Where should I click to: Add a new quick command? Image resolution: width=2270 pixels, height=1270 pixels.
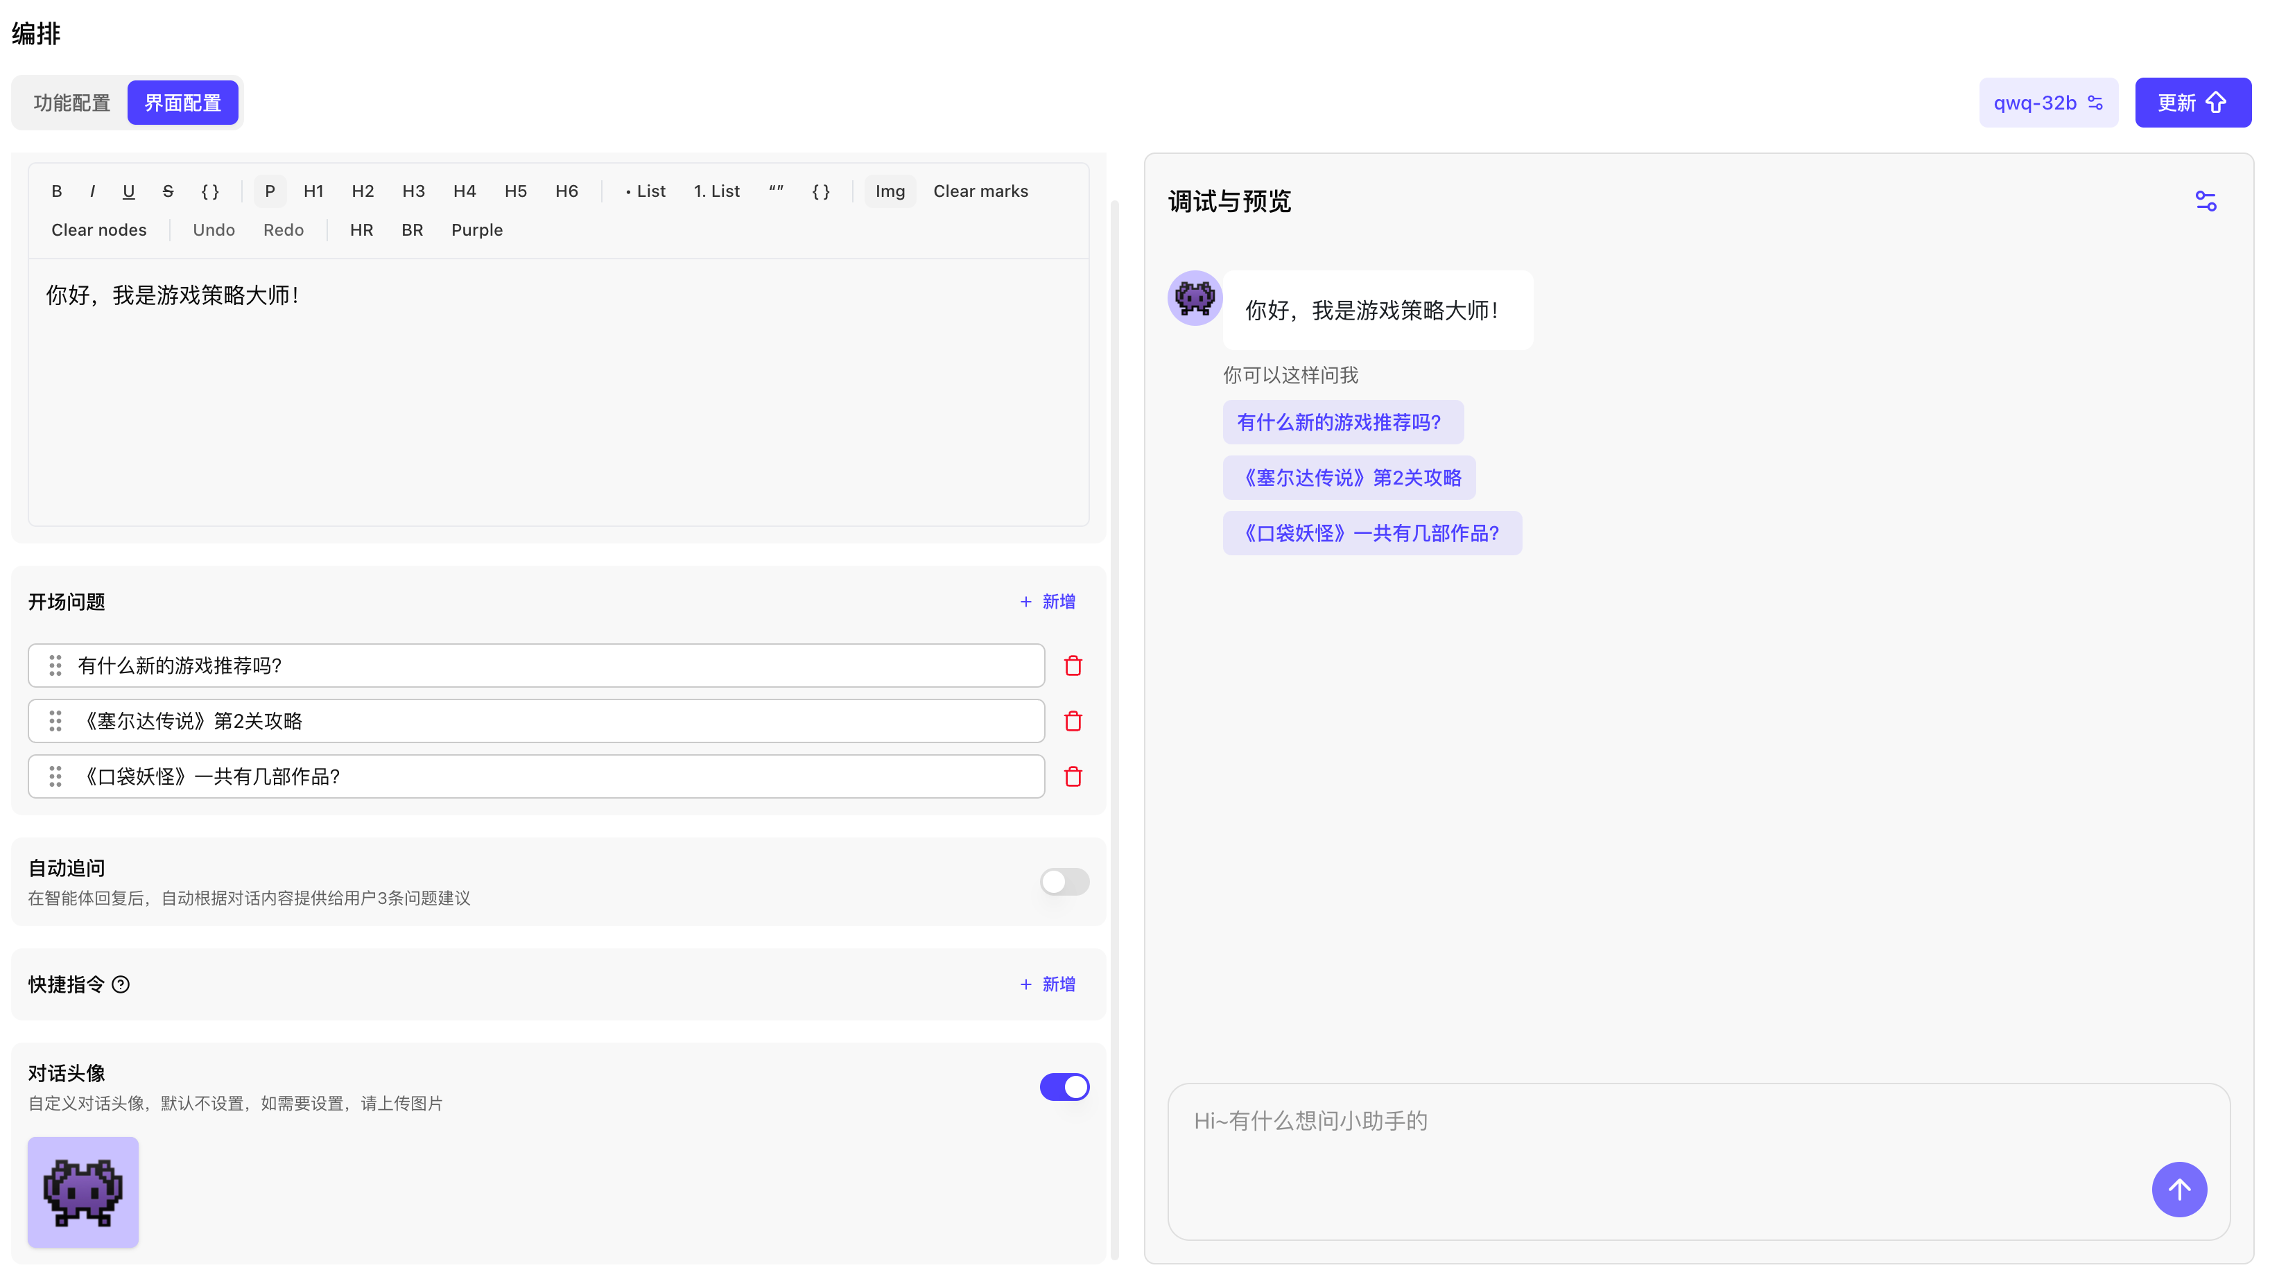pyautogui.click(x=1048, y=984)
